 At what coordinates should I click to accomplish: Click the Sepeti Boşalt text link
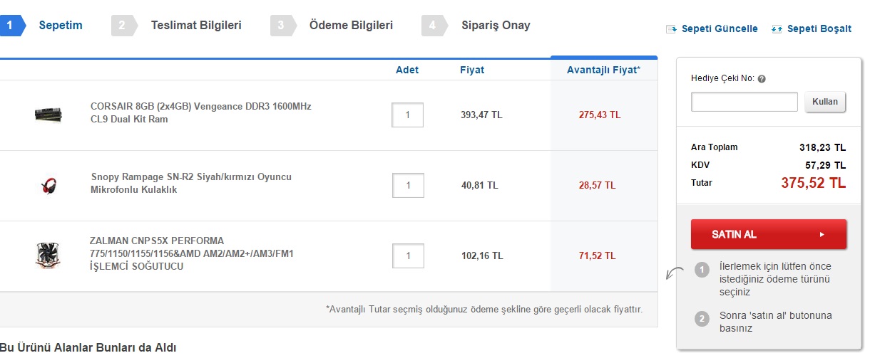coord(819,29)
